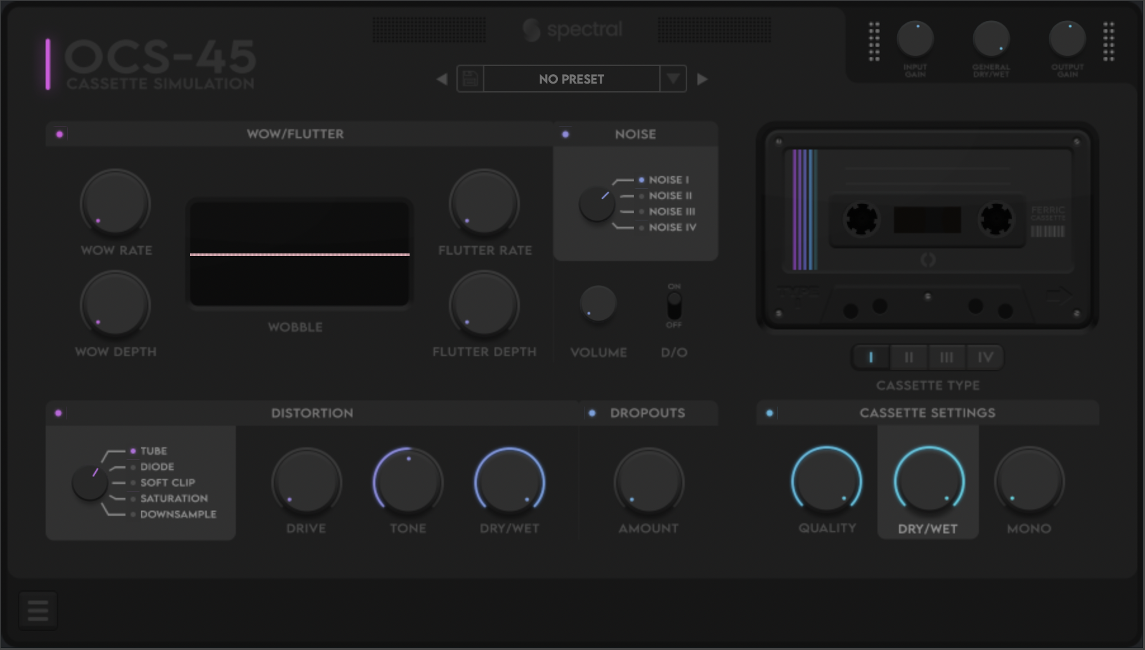Click the cassette tape image
Viewport: 1145px width, 650px height.
928,227
